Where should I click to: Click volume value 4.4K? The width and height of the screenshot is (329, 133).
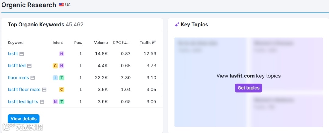[103, 66]
